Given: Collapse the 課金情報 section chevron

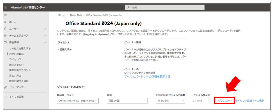Looking at the screenshot, I should [44, 42].
